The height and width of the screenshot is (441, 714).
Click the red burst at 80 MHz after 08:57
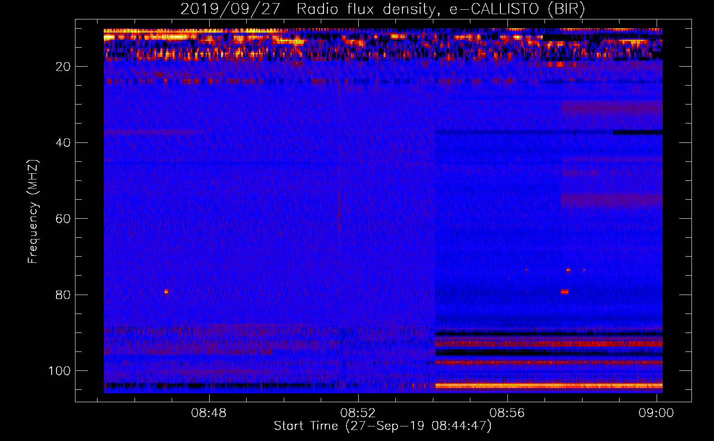tap(565, 292)
